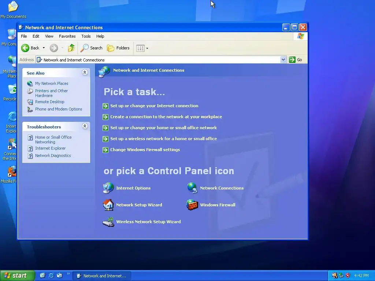Click the green Back arrow icon
This screenshot has height=281, width=375.
pos(25,48)
